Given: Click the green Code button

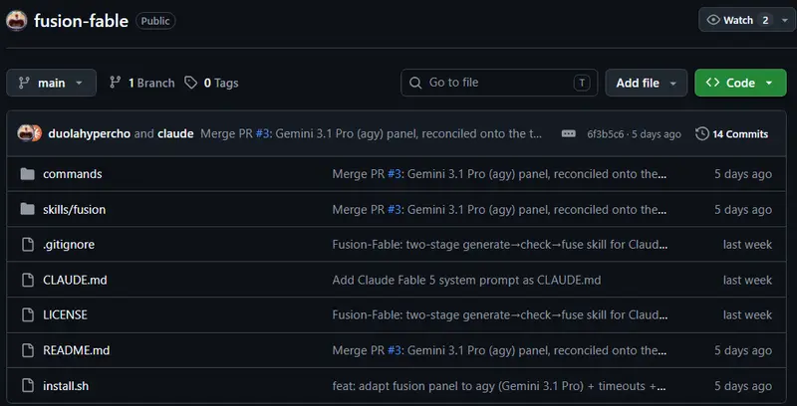Looking at the screenshot, I should click(740, 83).
